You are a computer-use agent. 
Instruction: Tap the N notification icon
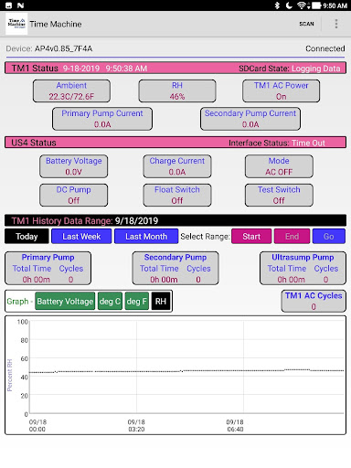pos(20,5)
